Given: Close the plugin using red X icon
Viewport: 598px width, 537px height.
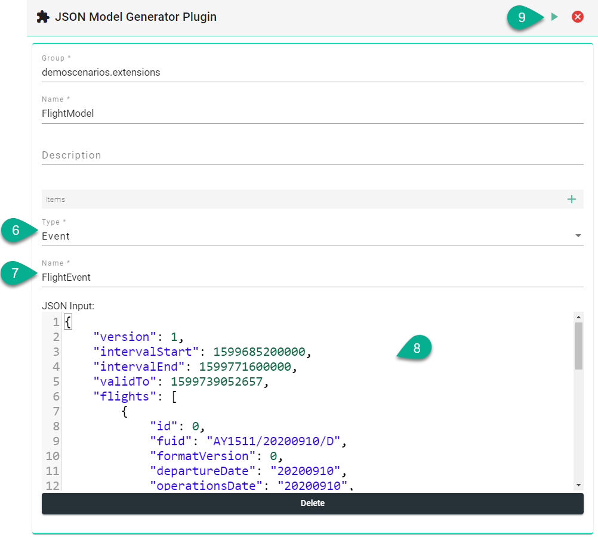Looking at the screenshot, I should coord(577,17).
